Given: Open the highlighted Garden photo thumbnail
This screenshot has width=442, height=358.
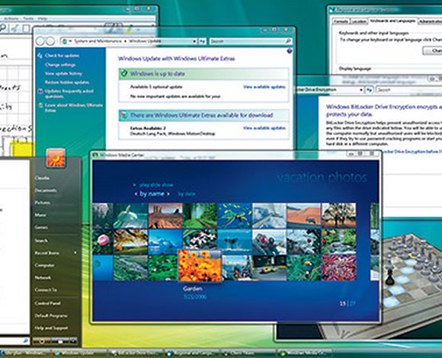Looking at the screenshot, I should 200,265.
